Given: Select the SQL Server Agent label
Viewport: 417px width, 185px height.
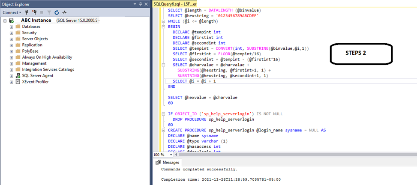Looking at the screenshot, I should 38,76.
